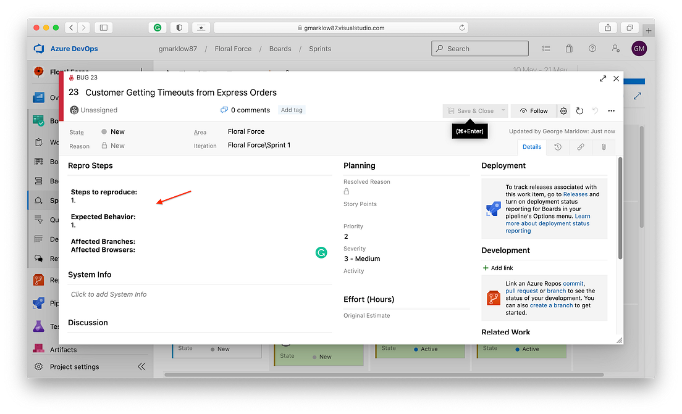Open more actions via the ellipsis icon
Screen dimensions: 682x414
point(611,111)
